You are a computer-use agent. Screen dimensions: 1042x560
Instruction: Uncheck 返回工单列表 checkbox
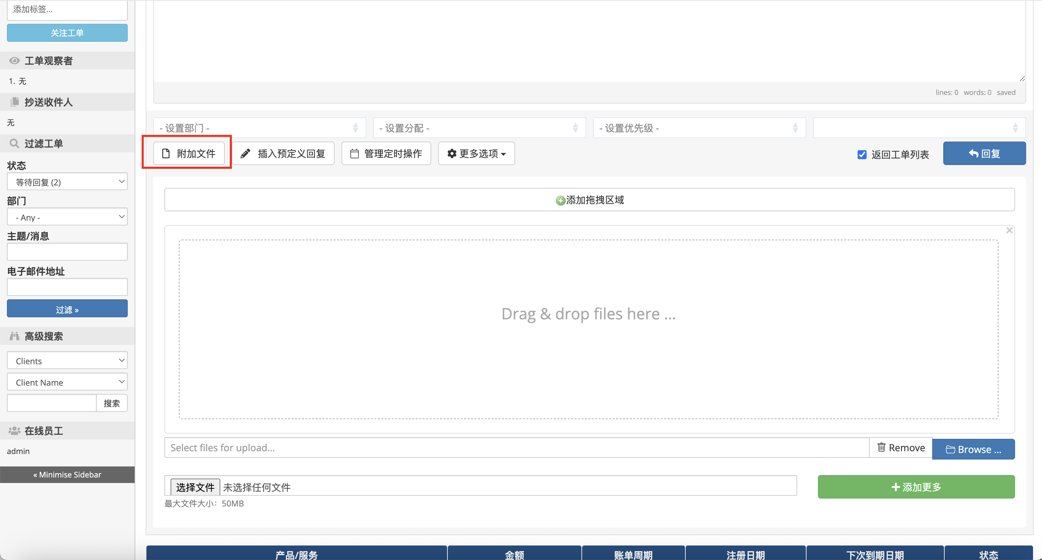click(861, 155)
